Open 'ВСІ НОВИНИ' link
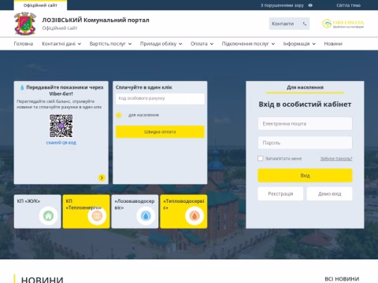 (x=342, y=279)
